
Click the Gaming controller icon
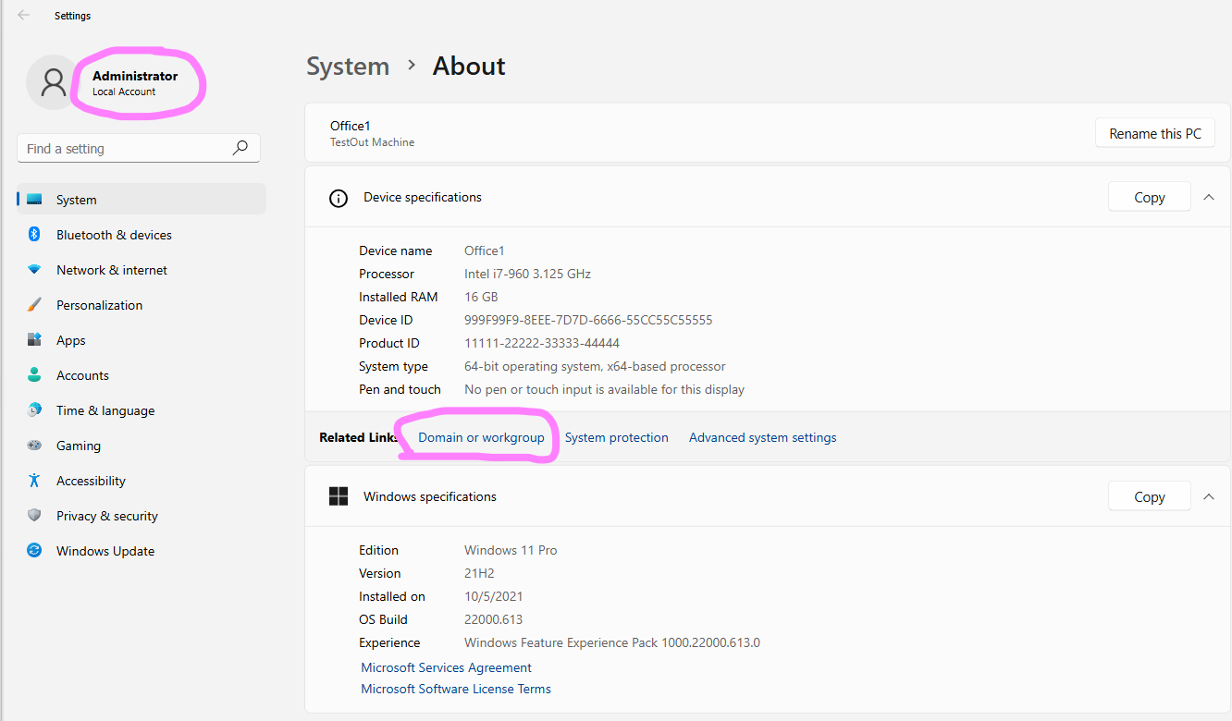point(34,446)
